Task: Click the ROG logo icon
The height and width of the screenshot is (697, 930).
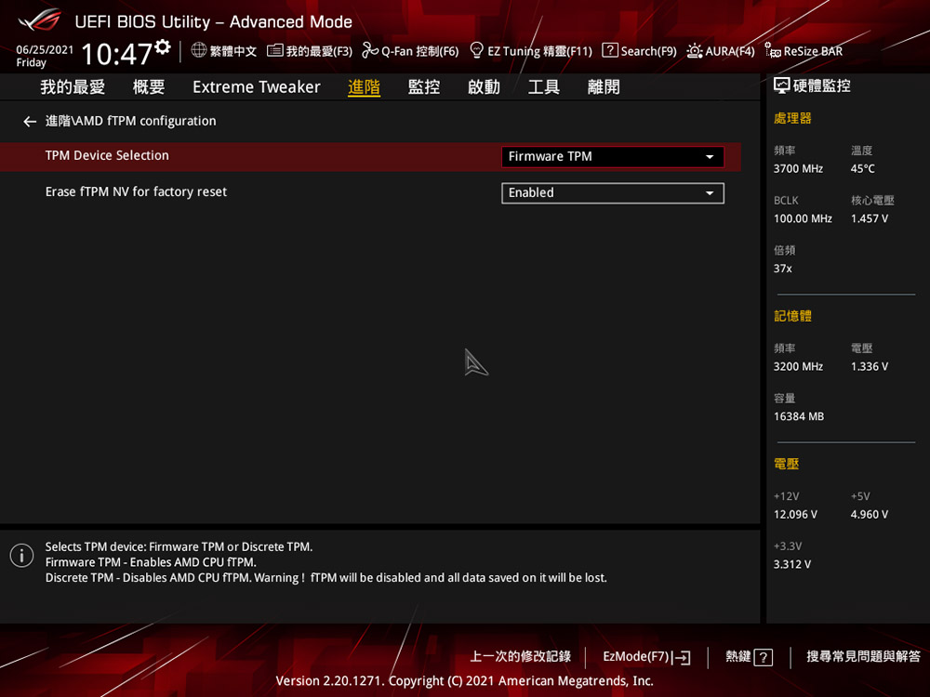Action: click(x=40, y=20)
